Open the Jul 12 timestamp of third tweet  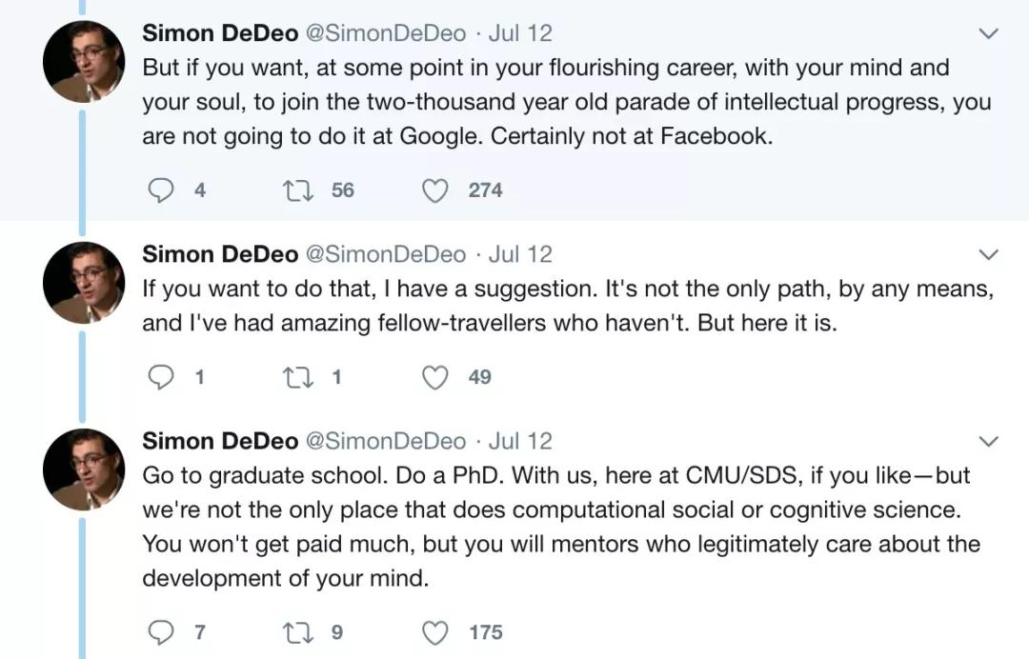[520, 441]
